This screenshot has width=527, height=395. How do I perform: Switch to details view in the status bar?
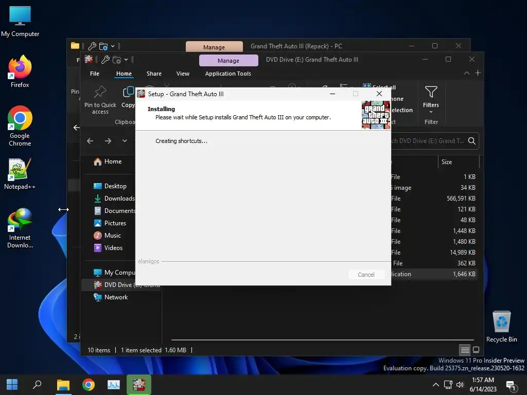tap(465, 350)
